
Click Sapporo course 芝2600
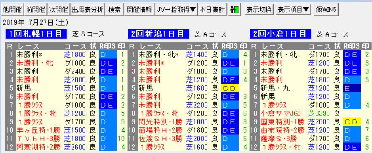(x=75, y=147)
